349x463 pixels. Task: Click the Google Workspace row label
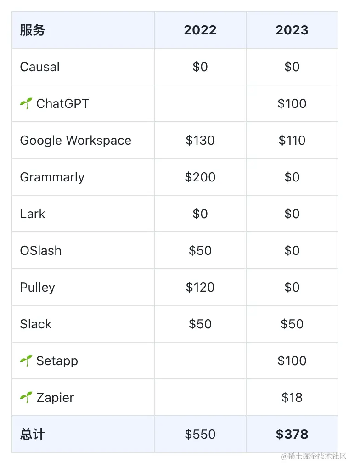tap(76, 141)
